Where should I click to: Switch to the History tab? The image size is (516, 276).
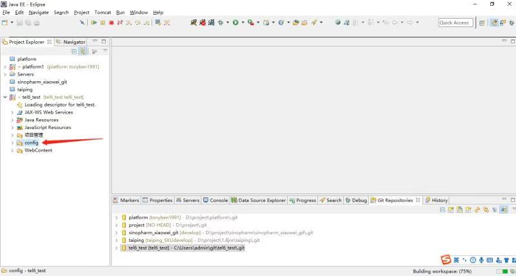coord(437,200)
